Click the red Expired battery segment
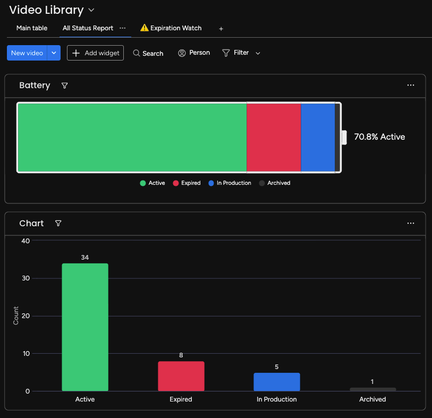The height and width of the screenshot is (418, 432). [274, 138]
